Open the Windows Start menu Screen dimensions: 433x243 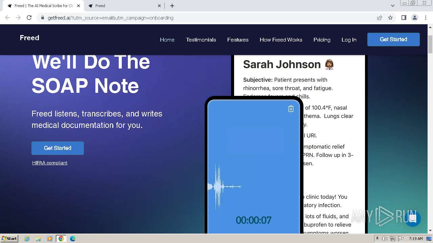tap(9, 239)
